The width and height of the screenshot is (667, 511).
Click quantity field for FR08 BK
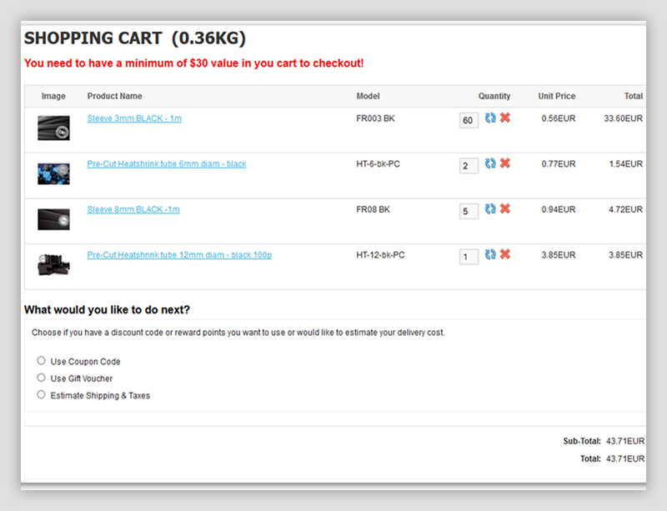coord(468,212)
